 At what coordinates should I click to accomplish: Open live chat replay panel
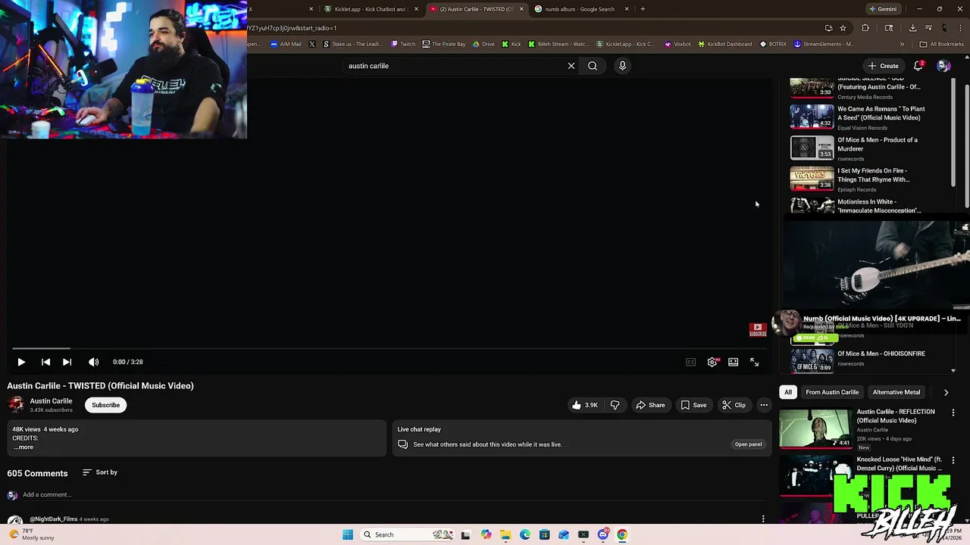pos(748,444)
